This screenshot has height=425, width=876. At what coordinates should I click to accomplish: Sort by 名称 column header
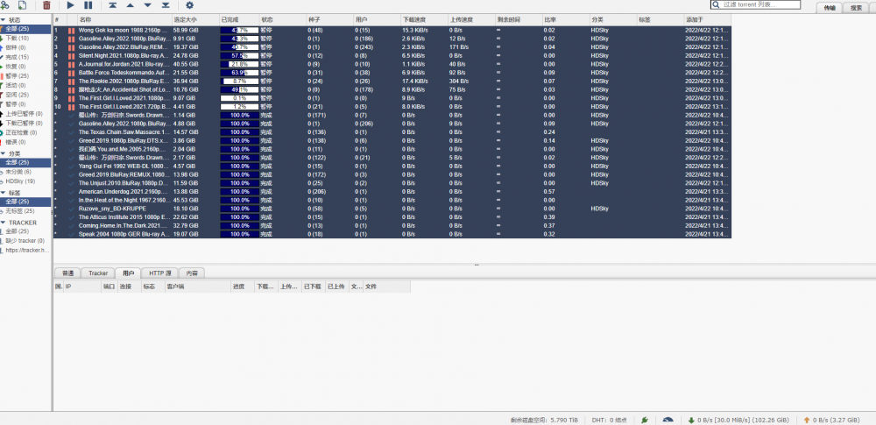[x=124, y=19]
